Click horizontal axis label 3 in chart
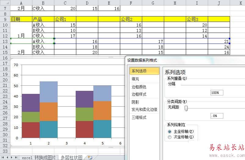Screen dimensions: 245x160 (67, 143)
